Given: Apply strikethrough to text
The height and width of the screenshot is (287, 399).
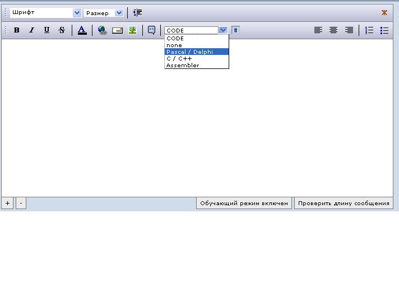Looking at the screenshot, I should pos(62,30).
